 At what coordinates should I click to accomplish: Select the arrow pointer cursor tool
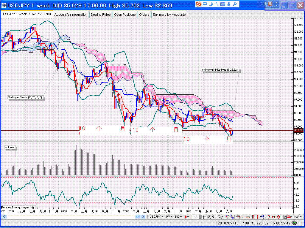pyautogui.click(x=220, y=217)
